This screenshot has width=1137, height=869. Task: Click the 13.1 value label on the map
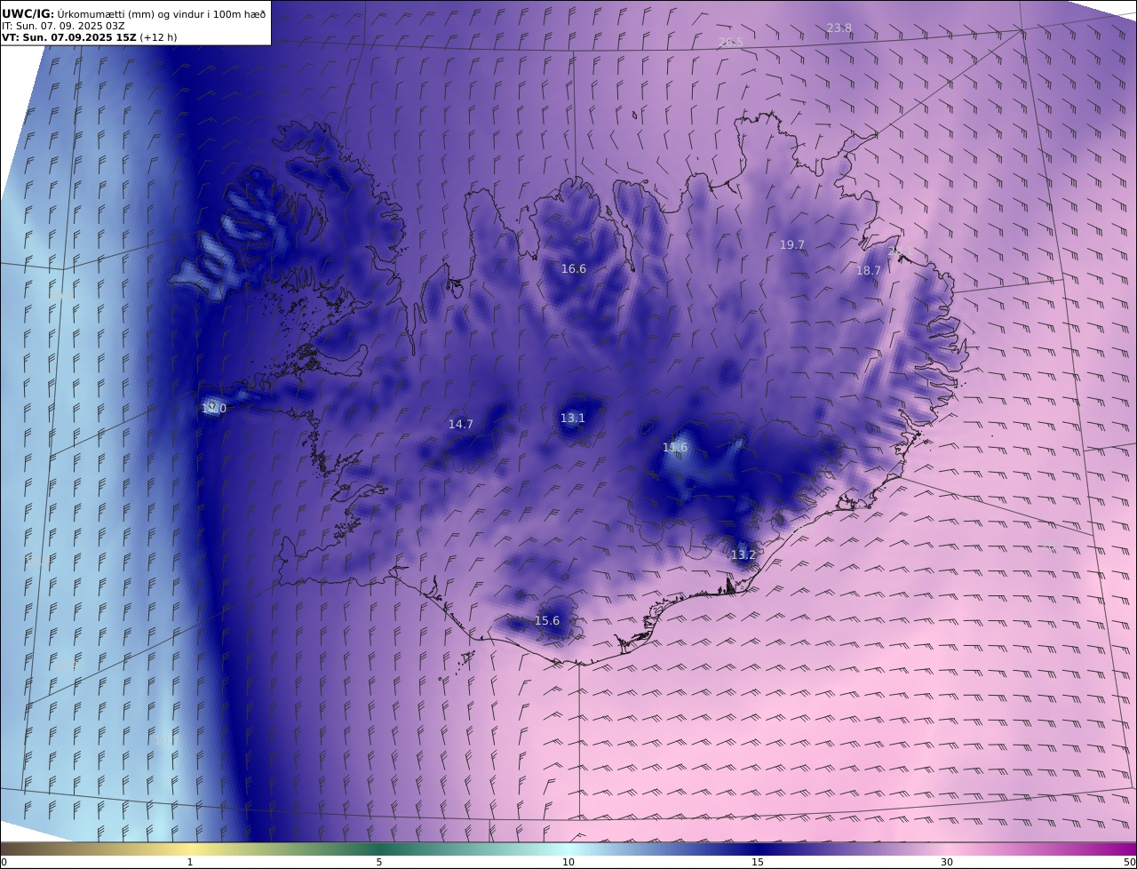pyautogui.click(x=573, y=419)
